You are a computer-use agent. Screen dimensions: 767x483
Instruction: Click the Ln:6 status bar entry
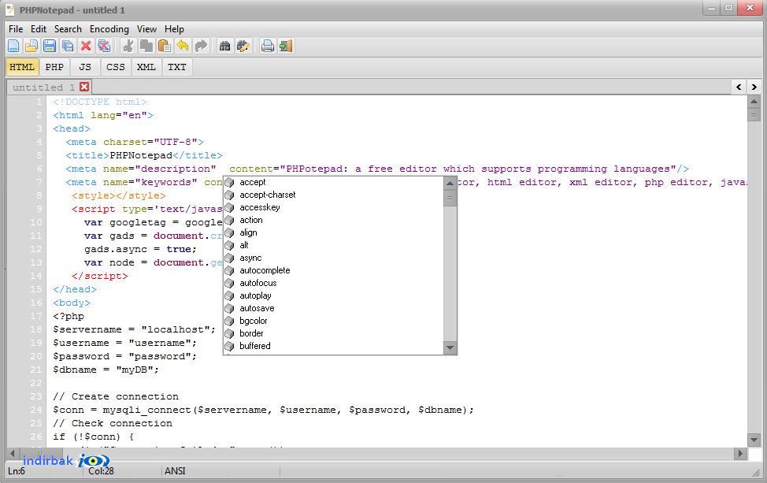(17, 471)
